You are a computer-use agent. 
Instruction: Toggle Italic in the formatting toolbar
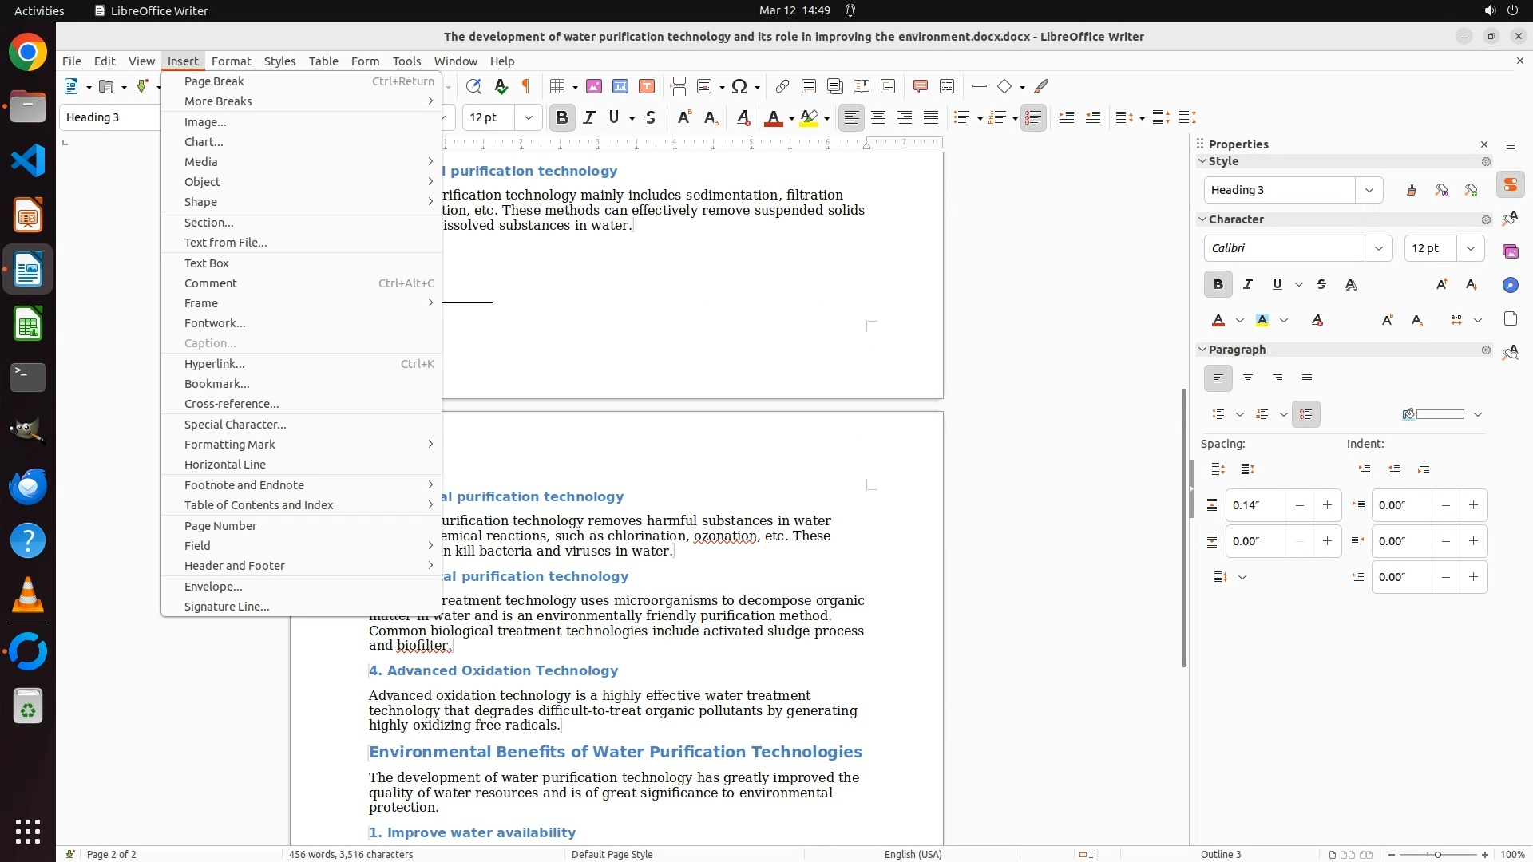(x=589, y=118)
